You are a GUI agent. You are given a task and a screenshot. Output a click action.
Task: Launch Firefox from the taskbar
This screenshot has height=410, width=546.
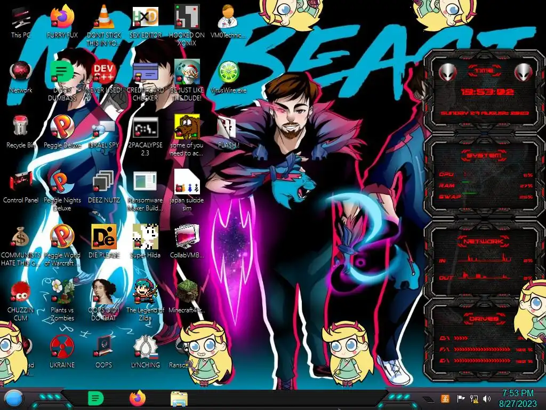tap(138, 398)
